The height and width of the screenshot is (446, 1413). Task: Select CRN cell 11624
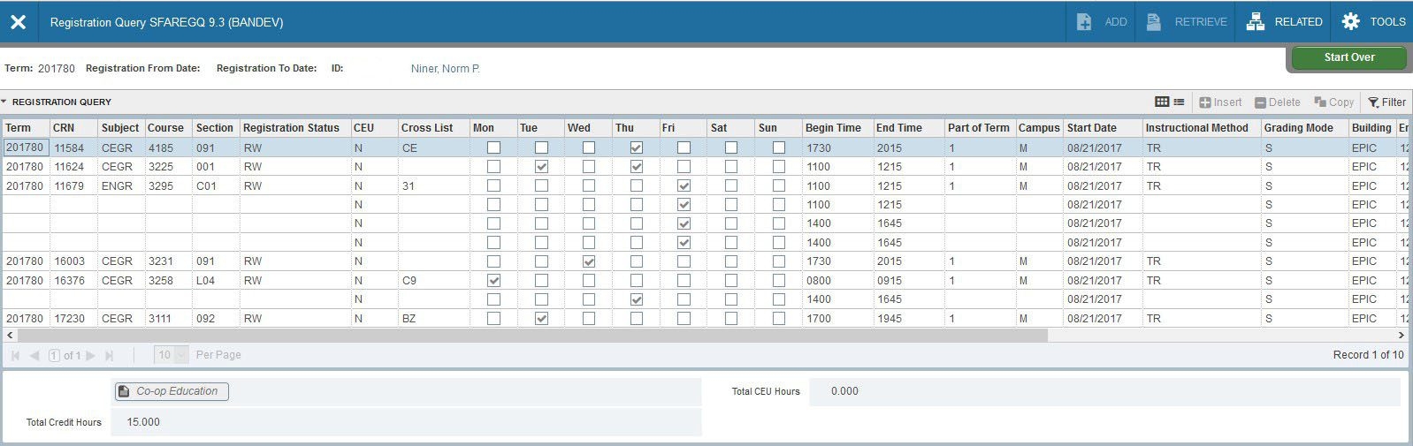69,167
